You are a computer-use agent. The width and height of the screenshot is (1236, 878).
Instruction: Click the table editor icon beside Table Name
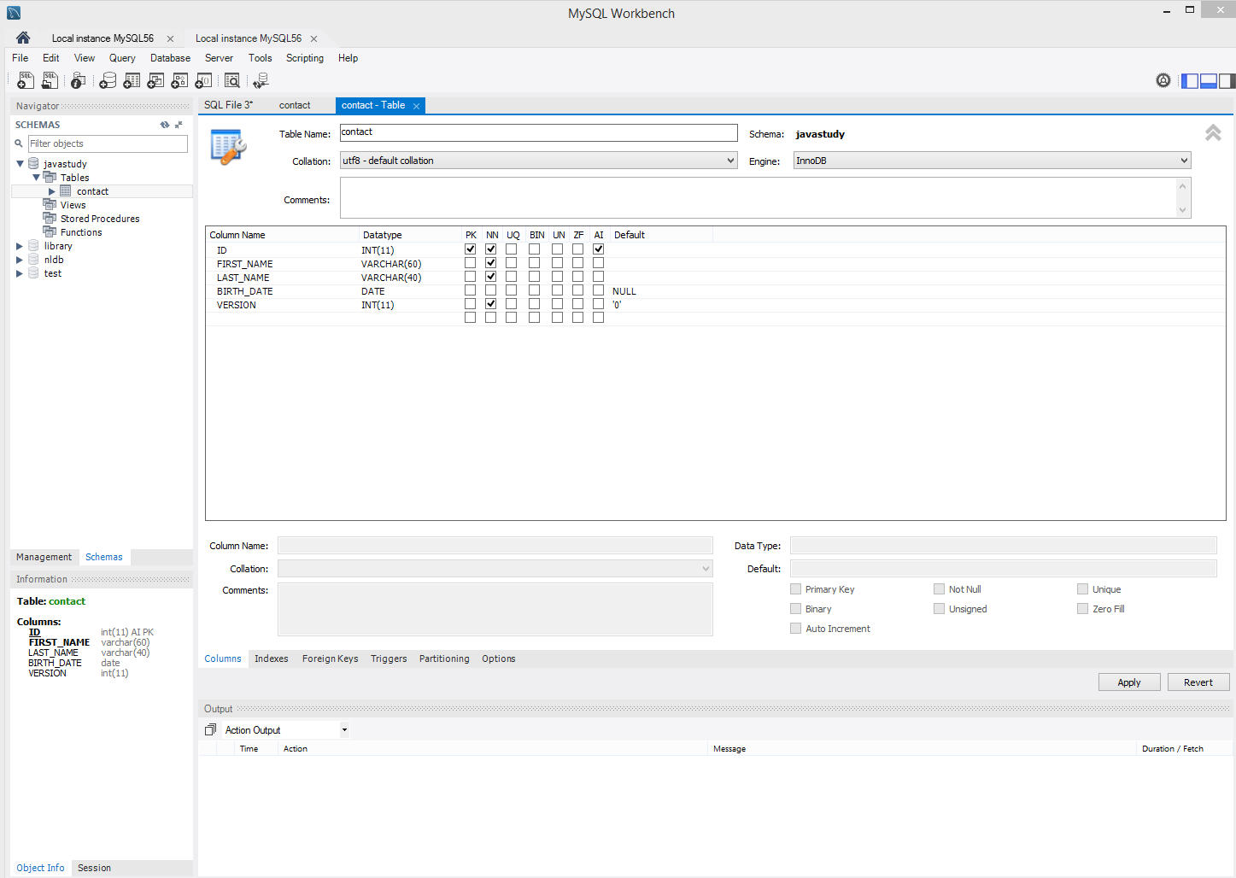click(x=228, y=146)
